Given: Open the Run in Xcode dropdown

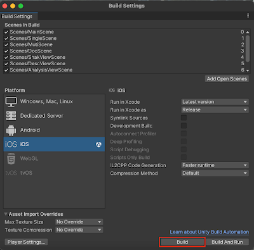Looking at the screenshot, I should (x=215, y=102).
